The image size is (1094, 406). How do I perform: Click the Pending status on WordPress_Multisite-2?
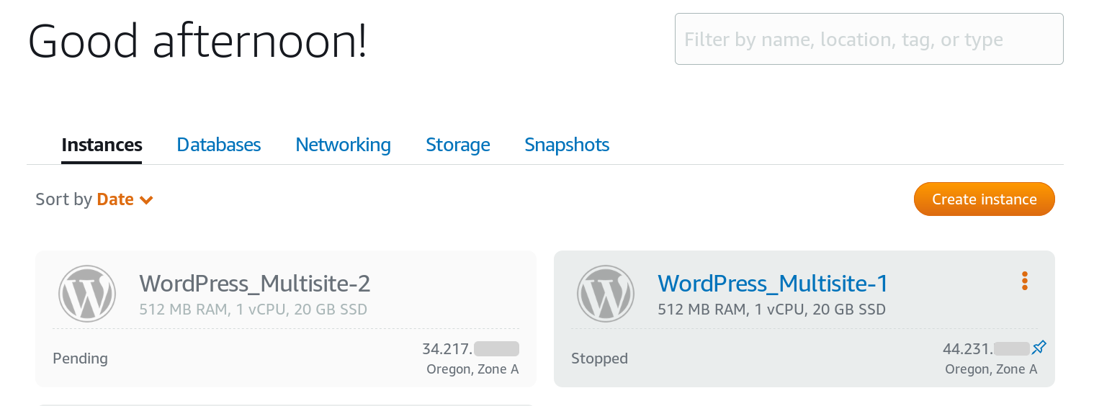pyautogui.click(x=80, y=358)
